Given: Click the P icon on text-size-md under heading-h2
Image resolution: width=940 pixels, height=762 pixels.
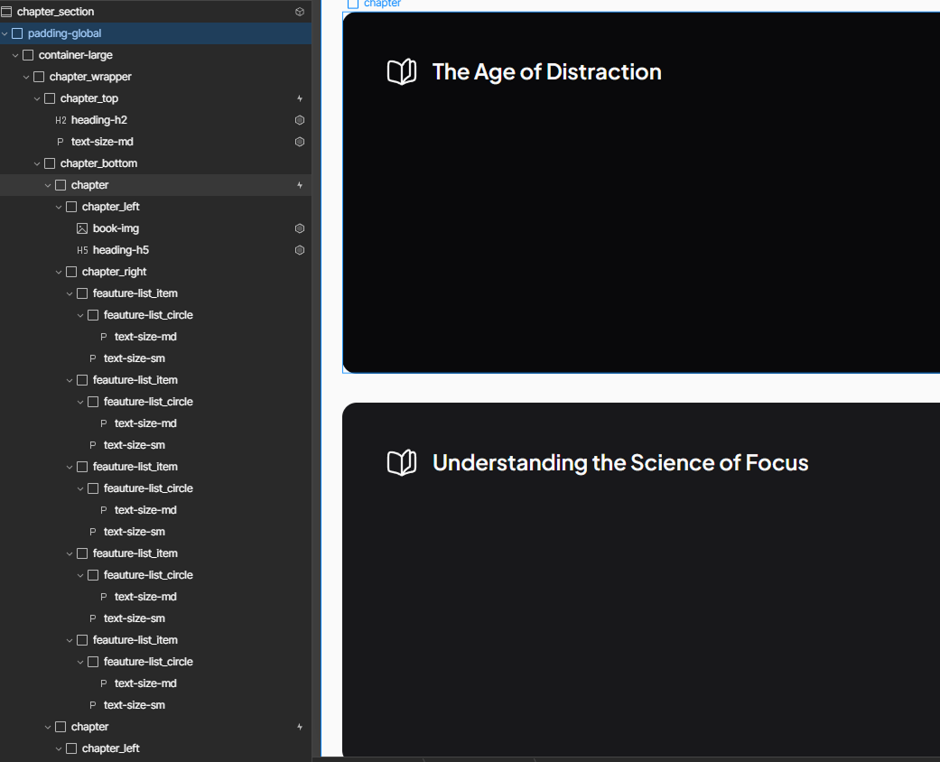Looking at the screenshot, I should tap(60, 142).
